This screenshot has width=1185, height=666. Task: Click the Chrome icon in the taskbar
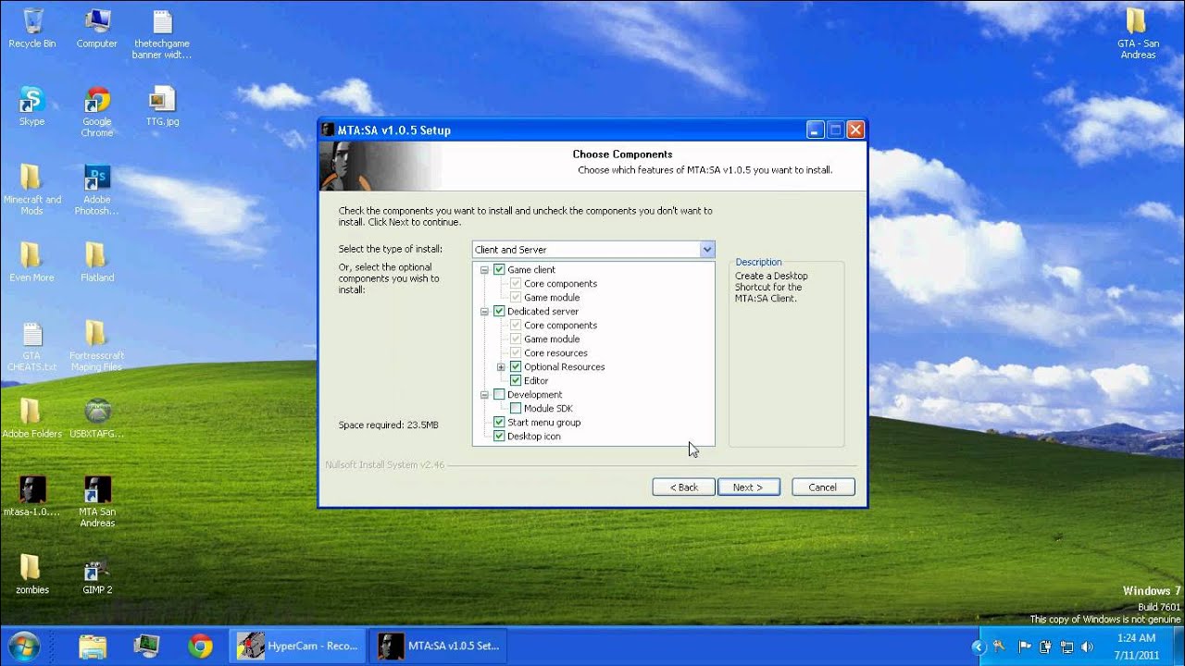tap(199, 645)
